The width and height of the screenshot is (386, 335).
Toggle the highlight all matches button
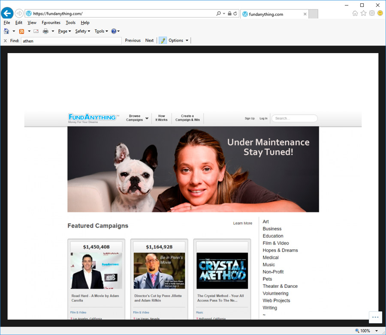pyautogui.click(x=163, y=41)
